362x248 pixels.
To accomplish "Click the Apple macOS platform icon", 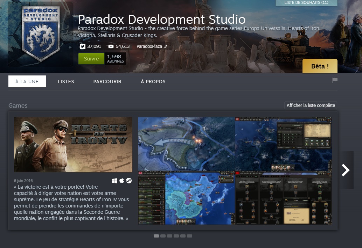I will tap(122, 181).
